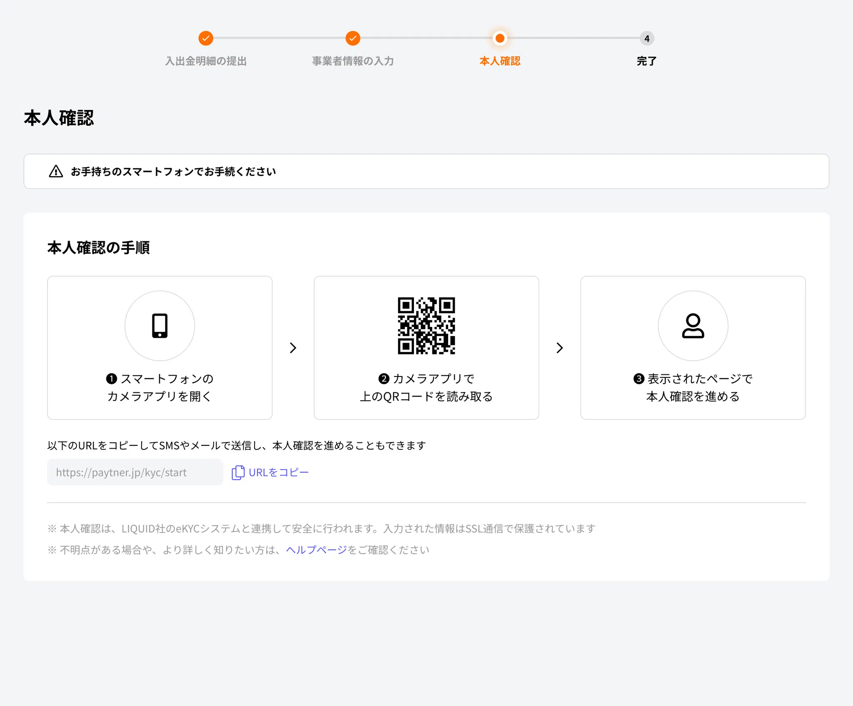This screenshot has height=706, width=853.
Task: Click the 本人確認の手順 heading
Action: [x=99, y=248]
